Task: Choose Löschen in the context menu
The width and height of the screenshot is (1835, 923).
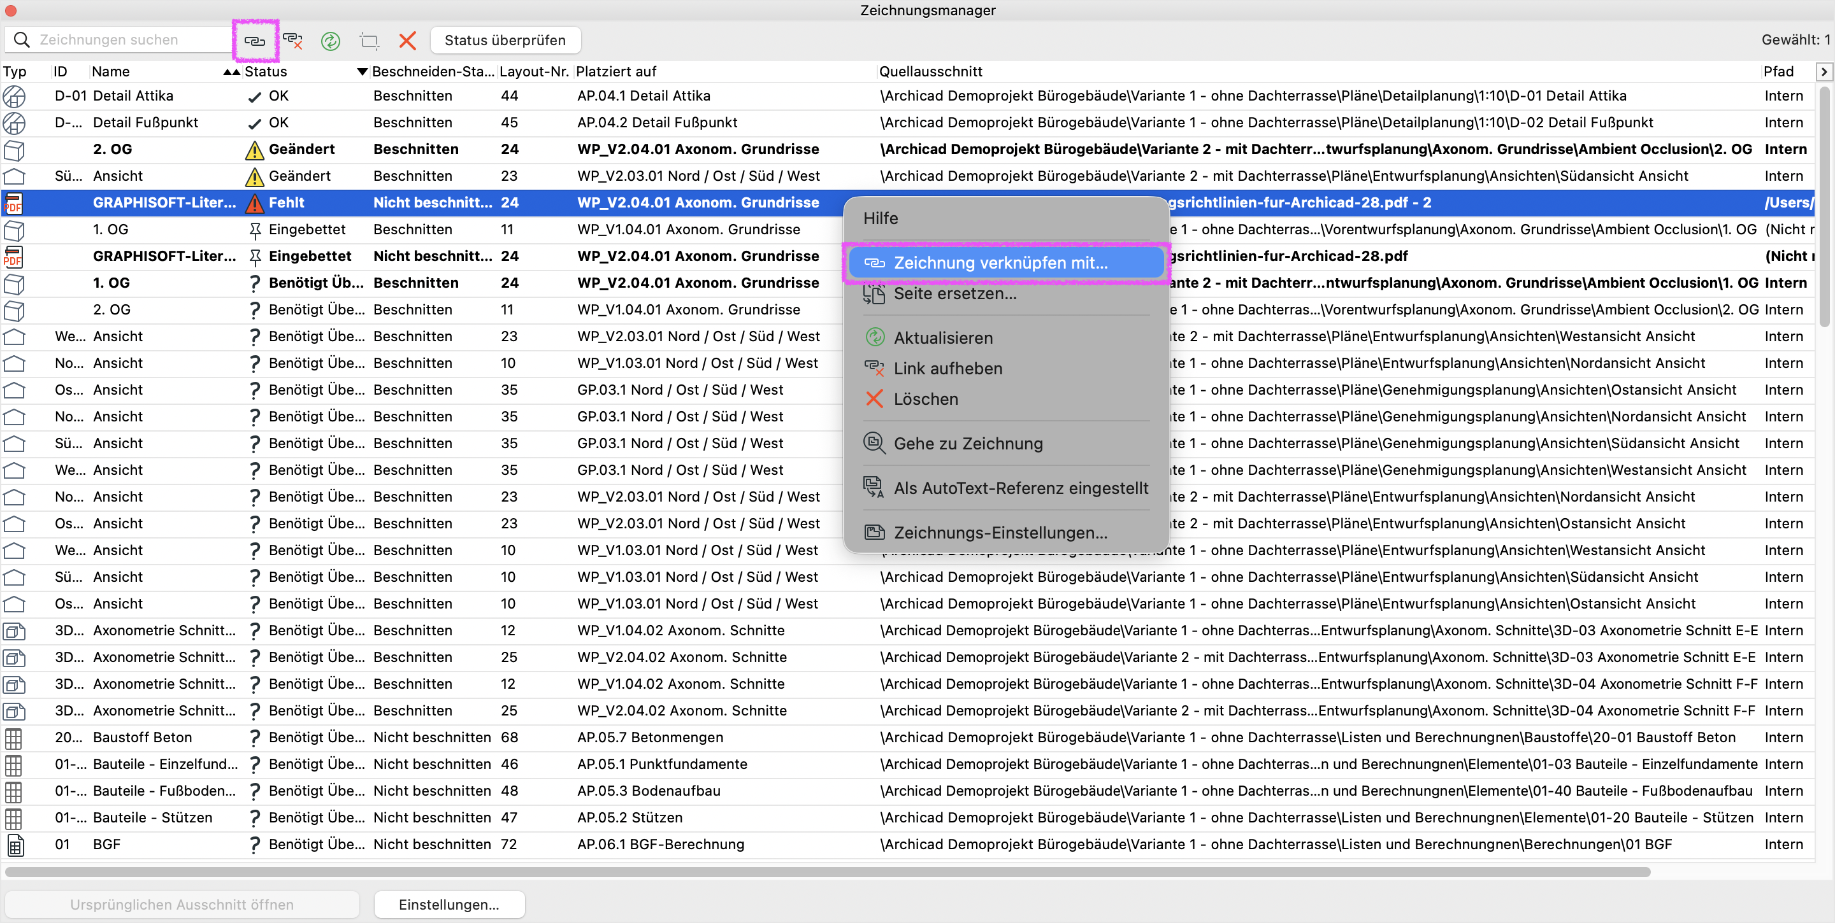Action: [1006, 398]
